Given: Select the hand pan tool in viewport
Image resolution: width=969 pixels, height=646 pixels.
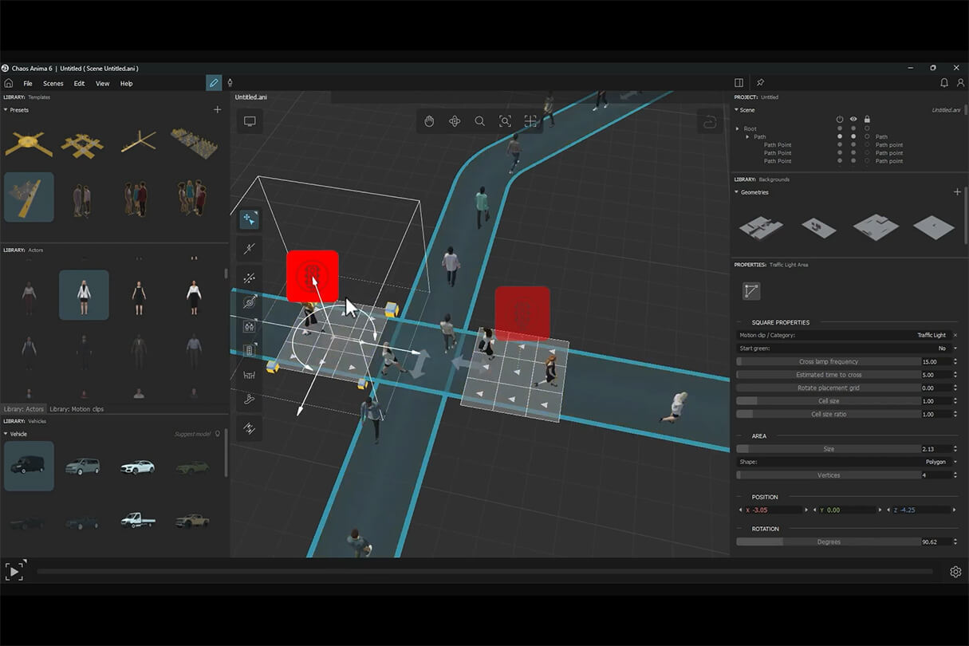Looking at the screenshot, I should (429, 121).
